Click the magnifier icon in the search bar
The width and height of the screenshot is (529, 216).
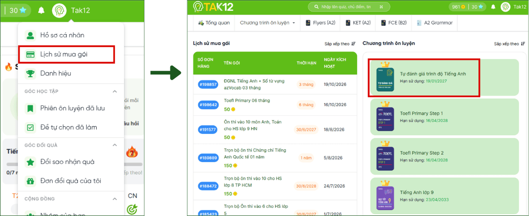tap(316, 7)
